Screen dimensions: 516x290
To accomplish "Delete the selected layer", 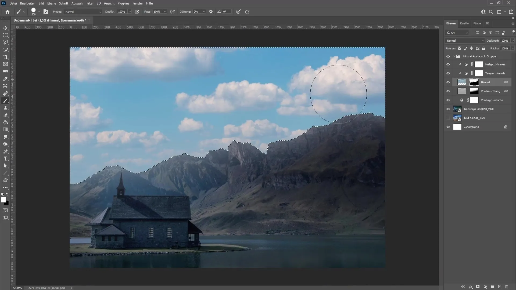I will point(507,287).
